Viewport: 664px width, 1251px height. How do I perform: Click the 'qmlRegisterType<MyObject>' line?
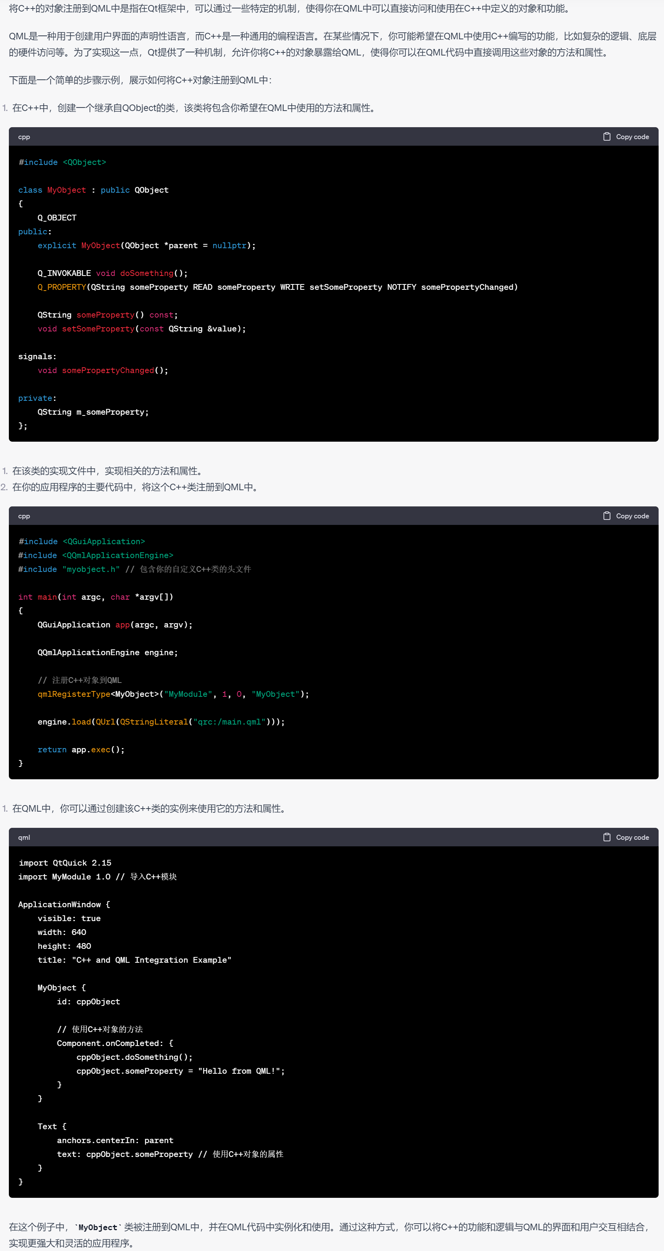tap(173, 694)
